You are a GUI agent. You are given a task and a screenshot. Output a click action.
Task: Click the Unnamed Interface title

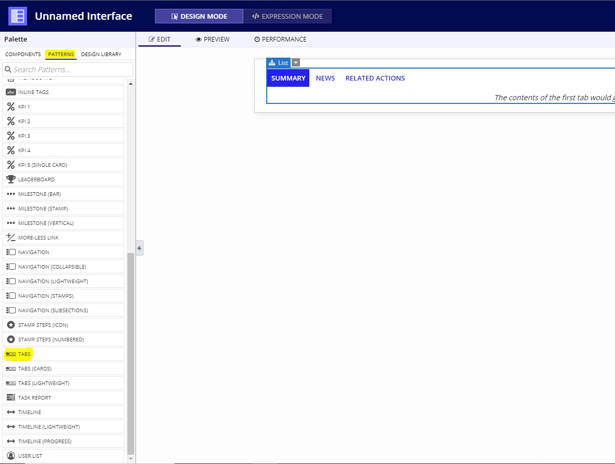[84, 16]
